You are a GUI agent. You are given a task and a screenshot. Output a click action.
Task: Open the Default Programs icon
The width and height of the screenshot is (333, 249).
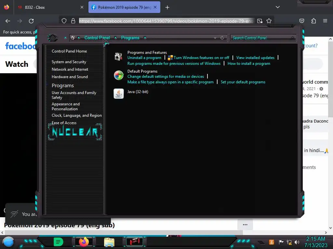point(118,75)
